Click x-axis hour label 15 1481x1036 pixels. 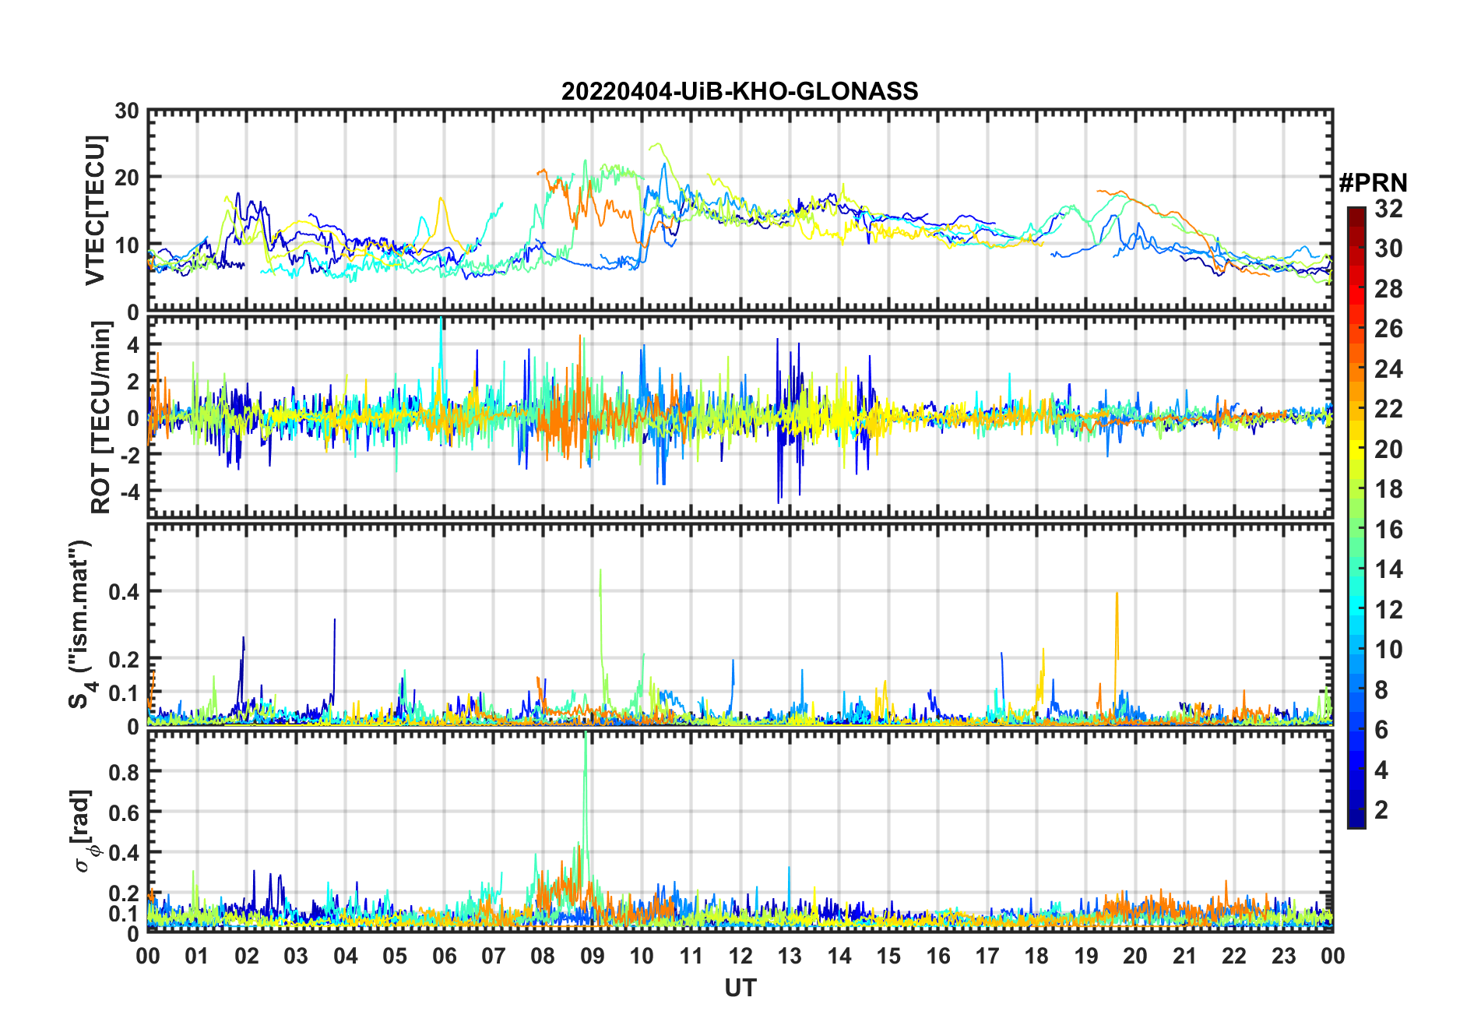click(x=888, y=956)
